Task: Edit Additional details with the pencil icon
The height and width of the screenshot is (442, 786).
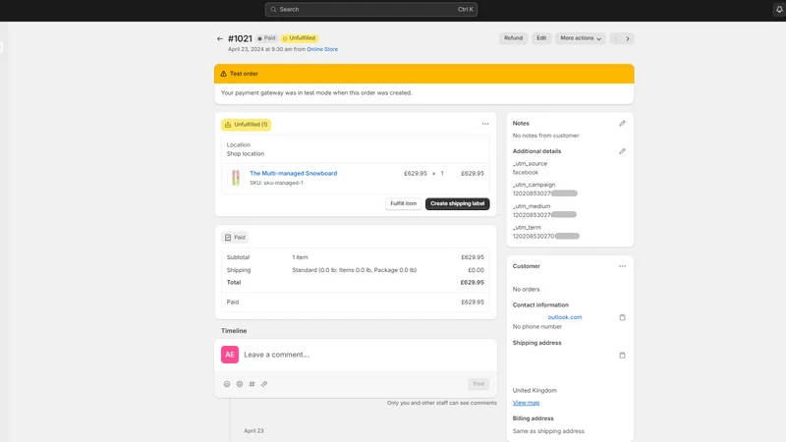Action: pyautogui.click(x=622, y=151)
